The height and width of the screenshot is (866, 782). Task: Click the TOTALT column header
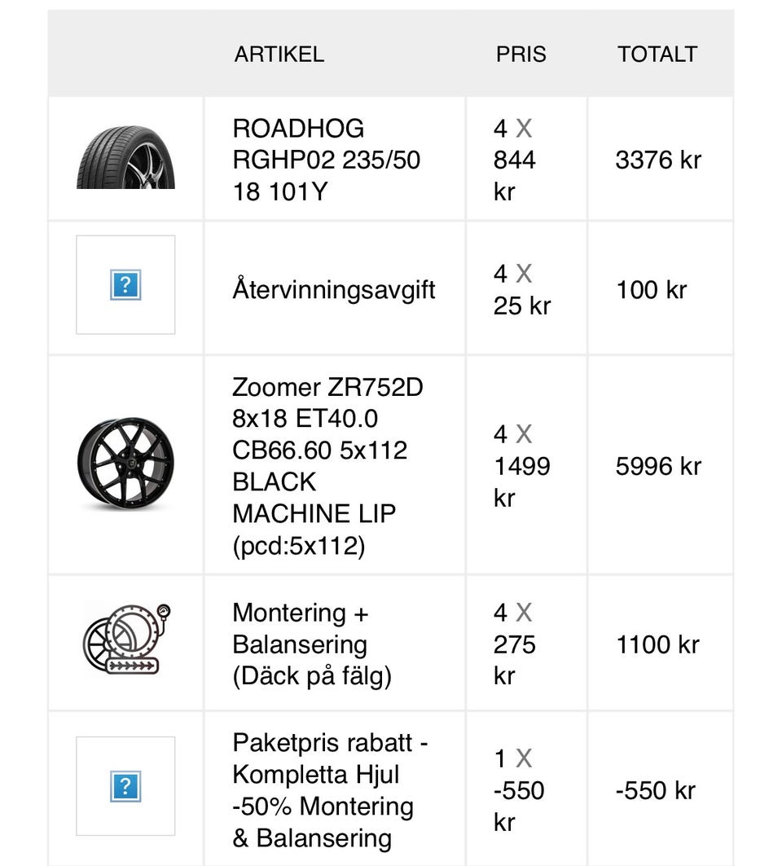657,55
